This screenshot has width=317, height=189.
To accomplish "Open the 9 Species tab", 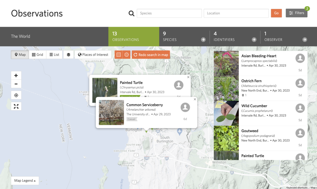I will click(x=184, y=37).
